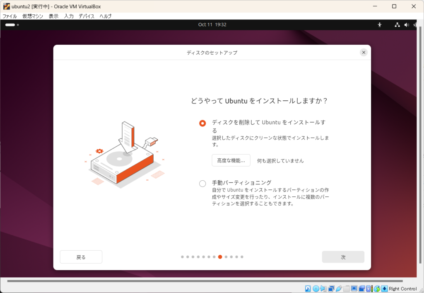The image size is (424, 293).
Task: Click the 高度な機能... button
Action: point(231,160)
